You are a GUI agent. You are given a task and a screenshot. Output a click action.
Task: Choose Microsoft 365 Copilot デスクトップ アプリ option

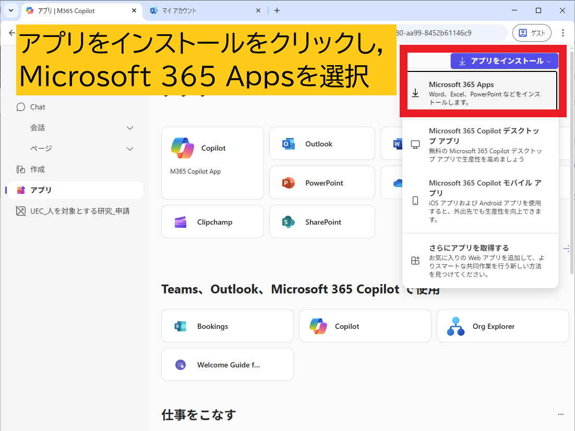tap(482, 145)
